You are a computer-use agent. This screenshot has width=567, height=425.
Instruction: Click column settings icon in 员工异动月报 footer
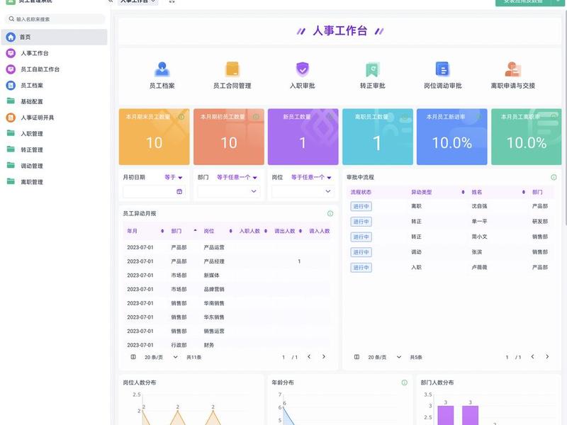[133, 357]
